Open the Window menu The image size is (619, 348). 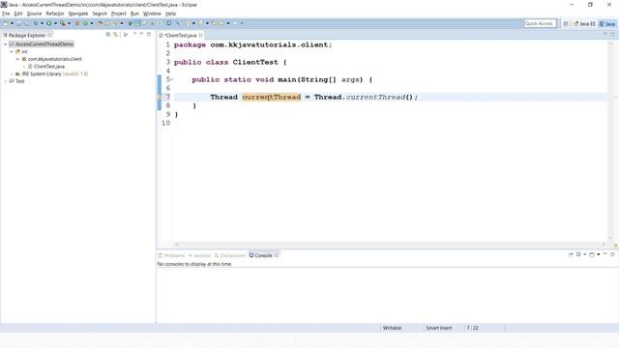click(152, 14)
